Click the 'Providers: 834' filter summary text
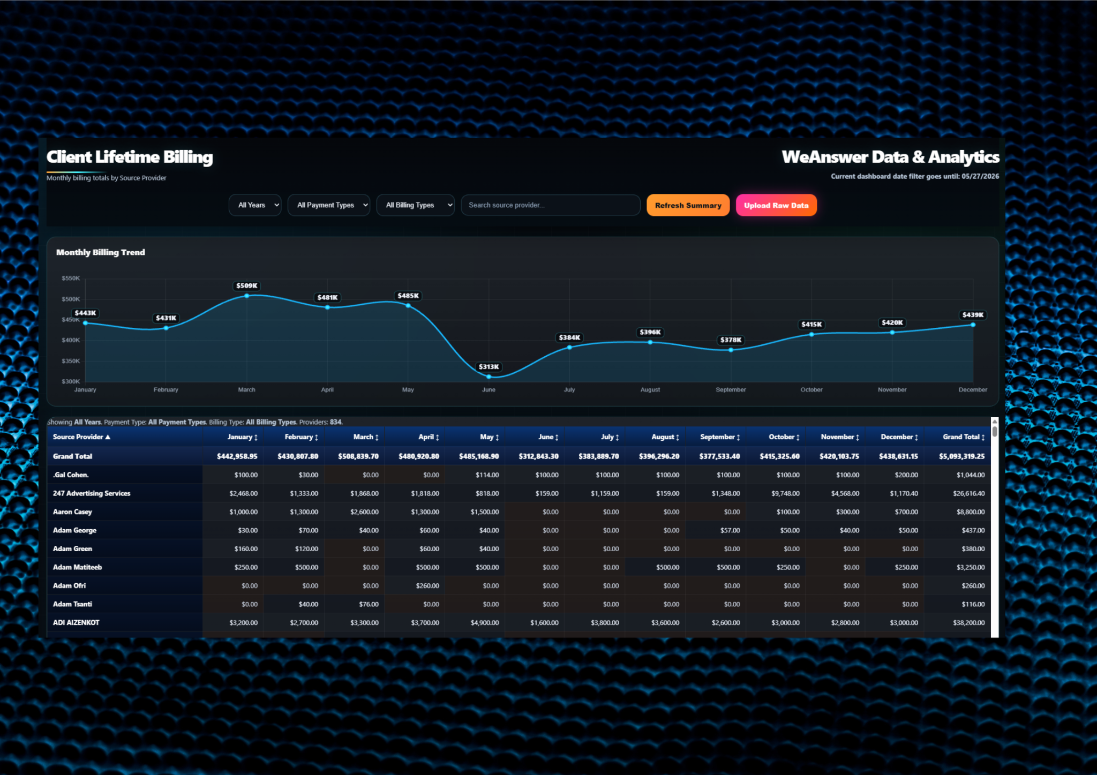 (321, 422)
